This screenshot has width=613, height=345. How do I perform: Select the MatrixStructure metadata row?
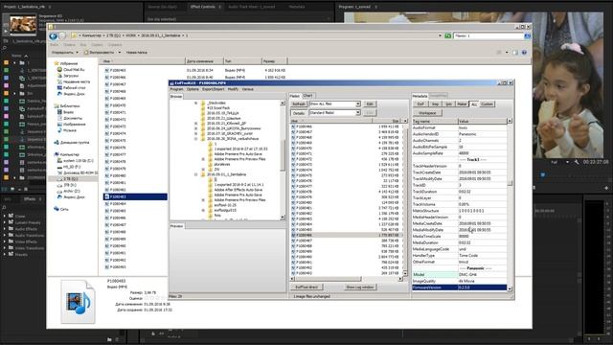tap(460, 211)
